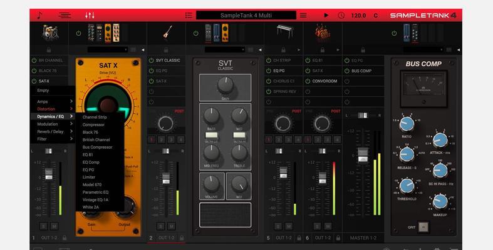This screenshot has height=250, width=493.
Task: Open effect preset dropdown above Bus Comp
Action: (x=423, y=50)
